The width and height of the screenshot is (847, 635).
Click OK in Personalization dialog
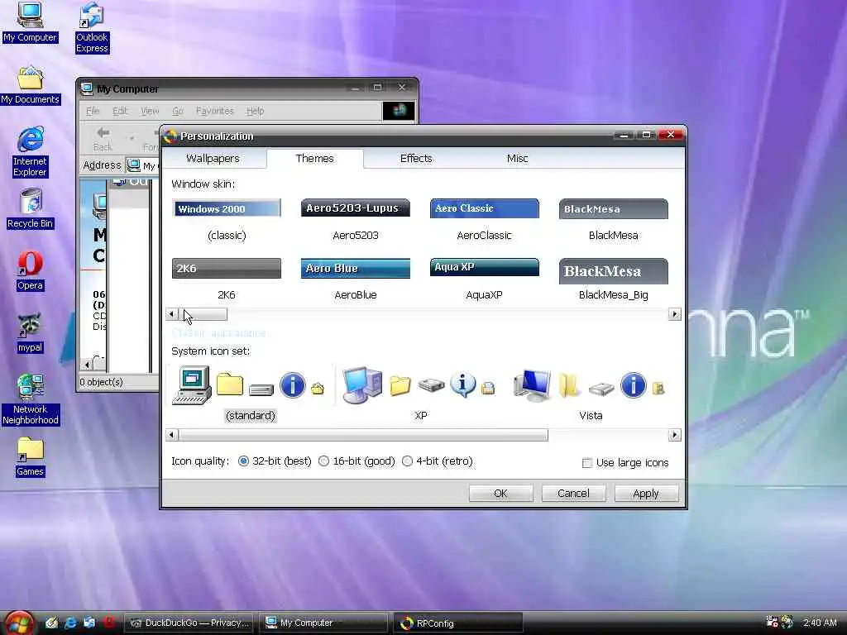(500, 493)
